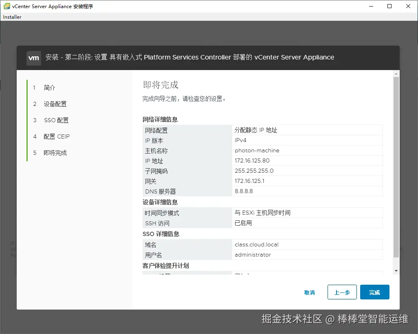The image size is (418, 334).
Task: Click the SSO 详细信息 section heading
Action: [161, 234]
